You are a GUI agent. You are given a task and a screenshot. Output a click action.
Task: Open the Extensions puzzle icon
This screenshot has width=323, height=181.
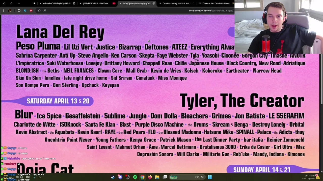click(x=19, y=11)
